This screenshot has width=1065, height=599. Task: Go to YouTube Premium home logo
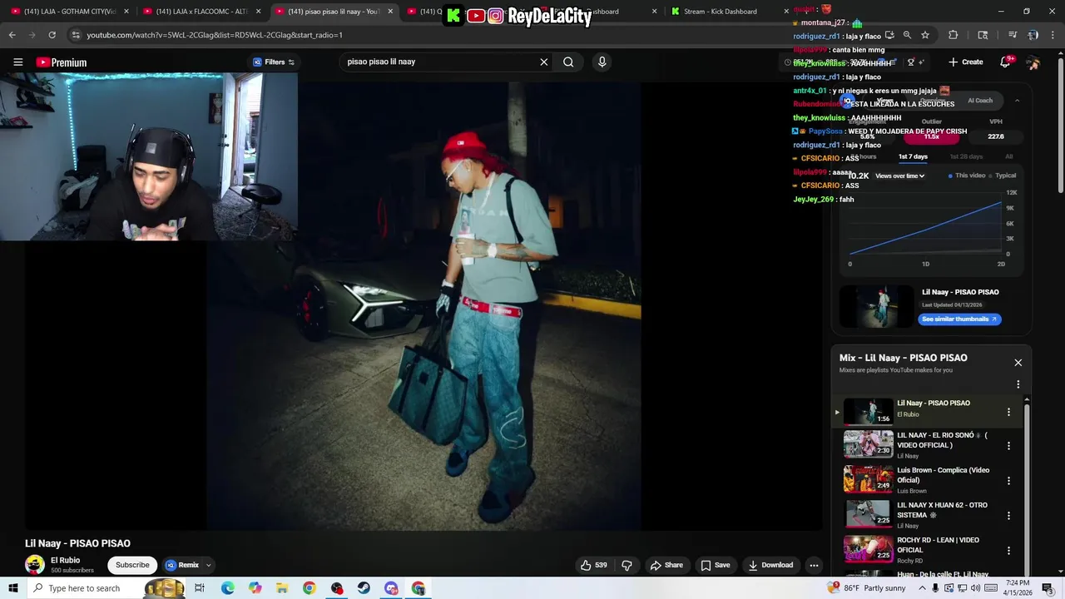click(x=62, y=62)
